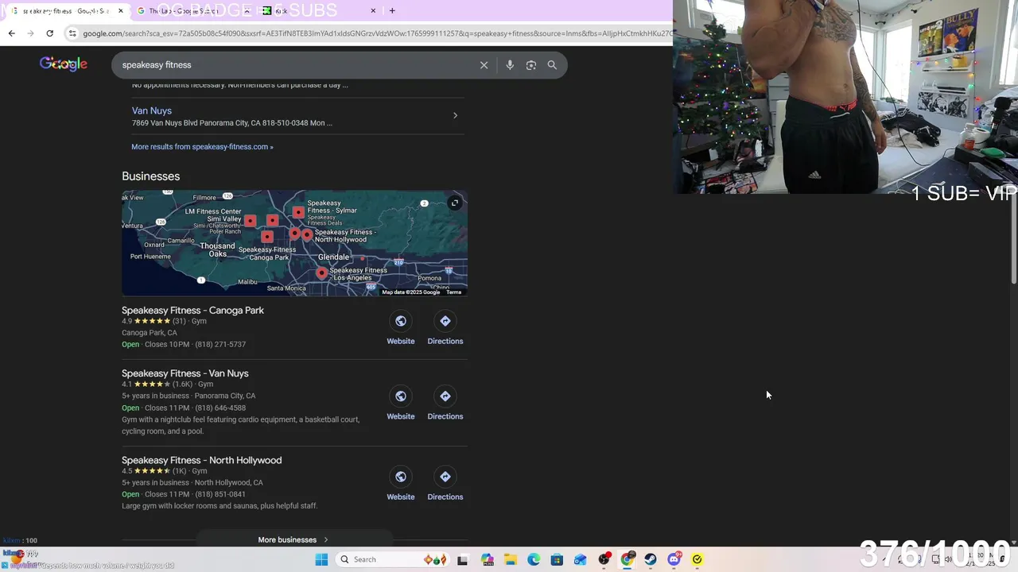Get Directions icon for Speakeasy Fitness Canoga Park
The height and width of the screenshot is (572, 1018).
click(x=445, y=321)
